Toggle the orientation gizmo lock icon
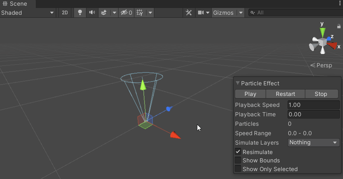343x179 pixels. pyautogui.click(x=339, y=26)
